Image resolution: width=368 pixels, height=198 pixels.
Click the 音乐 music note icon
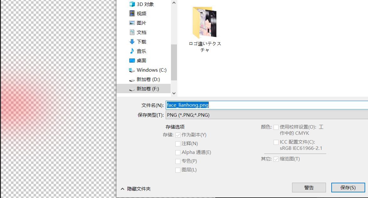point(132,51)
